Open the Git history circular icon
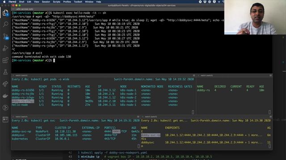The height and width of the screenshot is (160, 286). 5,108
